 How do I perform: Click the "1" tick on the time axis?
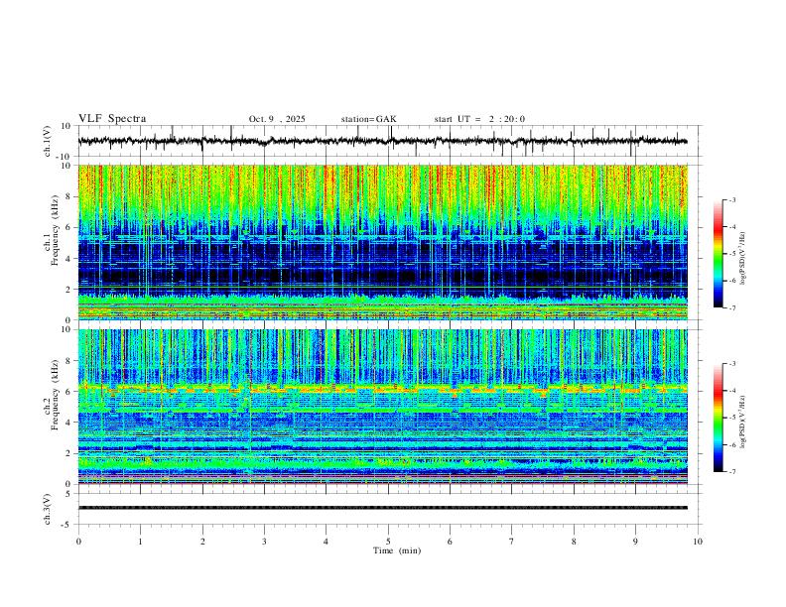pyautogui.click(x=140, y=542)
